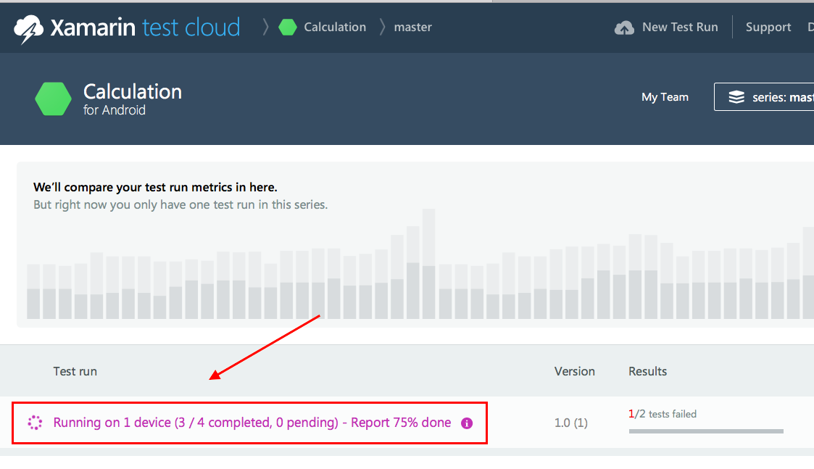Open the running test run report link

point(252,423)
